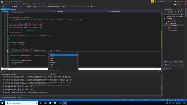The height and width of the screenshot is (105, 187).
Task: Toggle first IntelliSense filter icon
Action: [49, 70]
